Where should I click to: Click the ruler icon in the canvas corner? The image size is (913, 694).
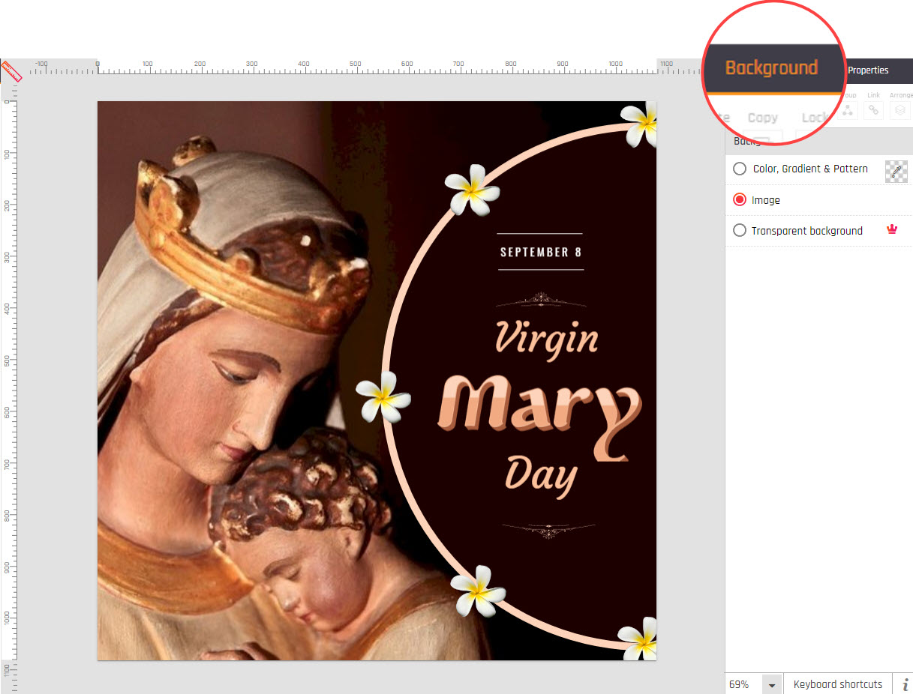(11, 70)
